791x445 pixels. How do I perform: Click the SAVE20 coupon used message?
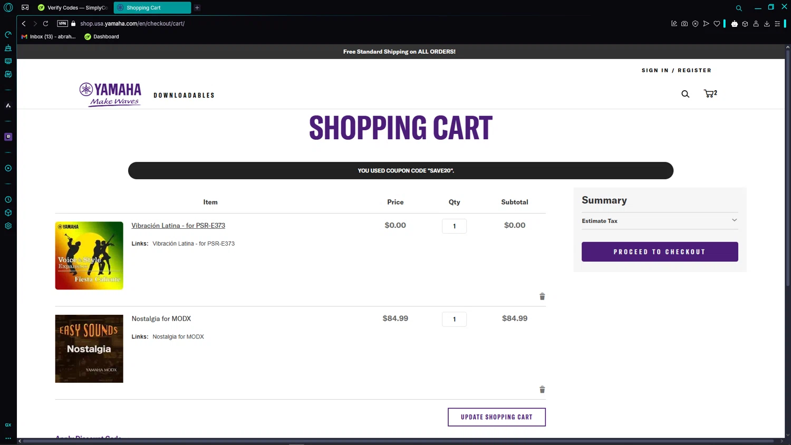(401, 170)
